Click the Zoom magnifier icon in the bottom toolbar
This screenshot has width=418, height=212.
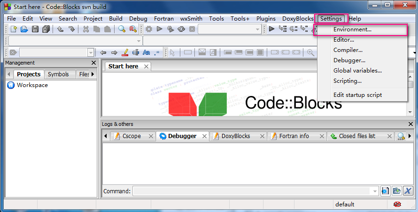[x=310, y=52]
